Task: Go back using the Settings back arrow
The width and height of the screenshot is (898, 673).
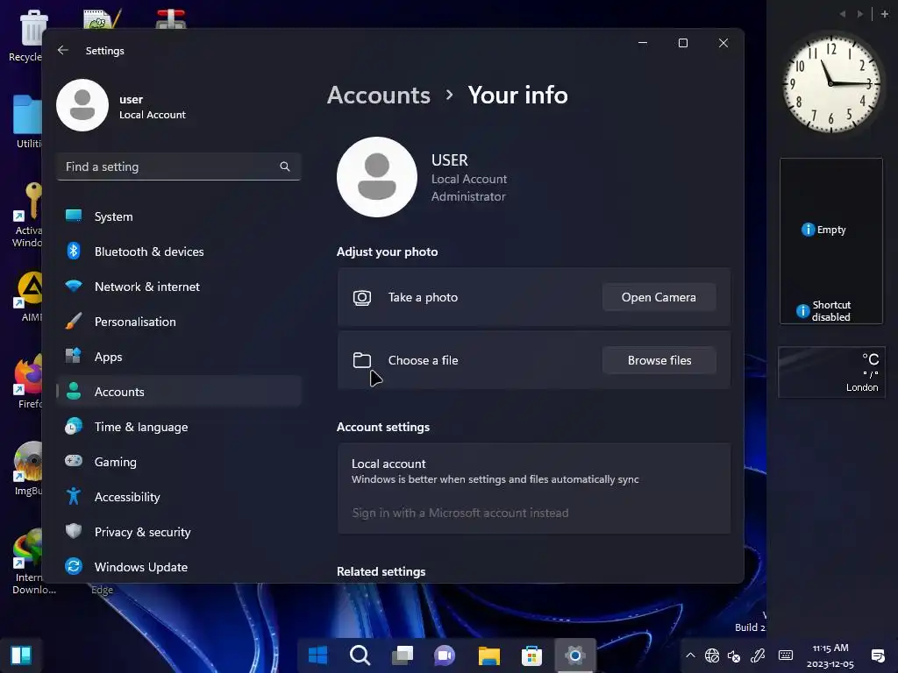Action: pyautogui.click(x=63, y=50)
